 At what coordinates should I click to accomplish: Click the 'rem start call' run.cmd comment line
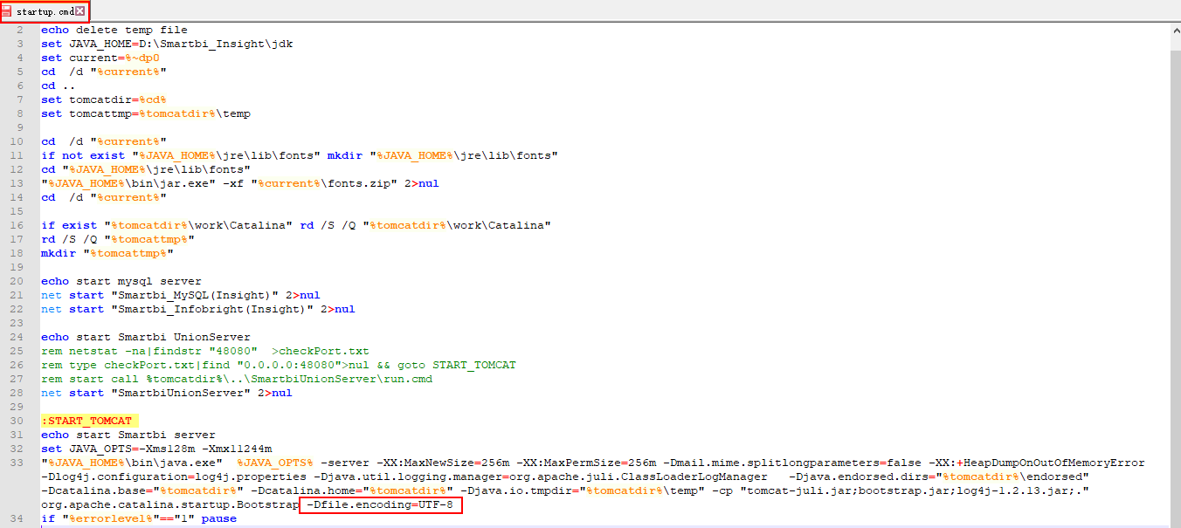pos(237,379)
